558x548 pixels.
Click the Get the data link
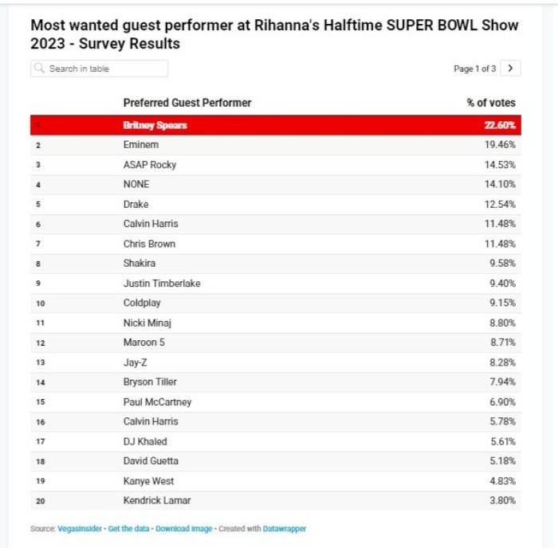pos(129,529)
